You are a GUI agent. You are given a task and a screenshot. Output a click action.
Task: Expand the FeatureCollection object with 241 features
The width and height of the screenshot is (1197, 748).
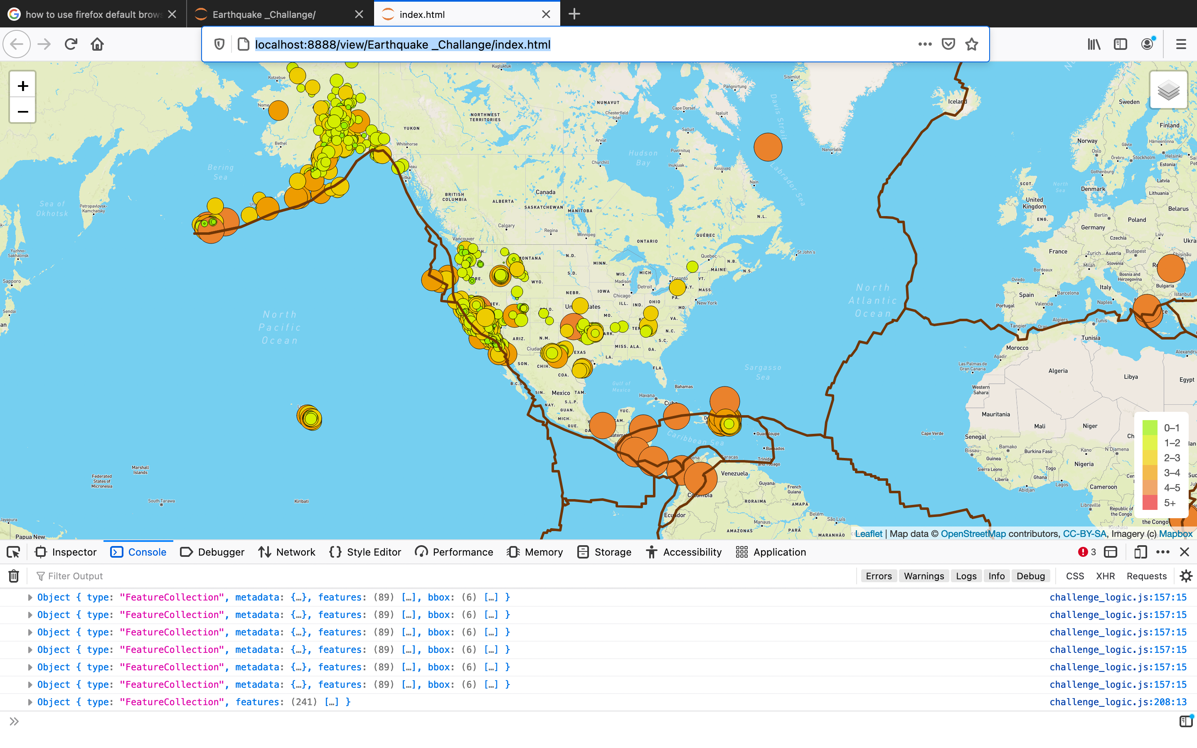pos(30,702)
